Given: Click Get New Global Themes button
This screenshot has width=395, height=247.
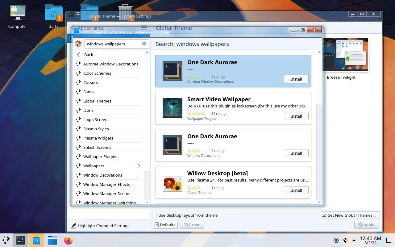Looking at the screenshot, I should 350,215.
